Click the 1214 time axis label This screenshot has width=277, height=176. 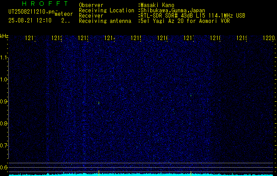110,38
